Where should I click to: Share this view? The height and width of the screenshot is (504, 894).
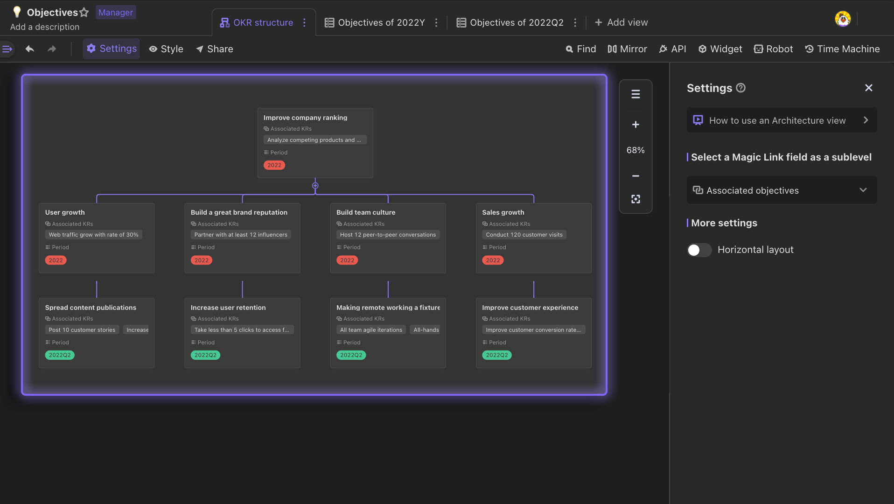pyautogui.click(x=215, y=49)
